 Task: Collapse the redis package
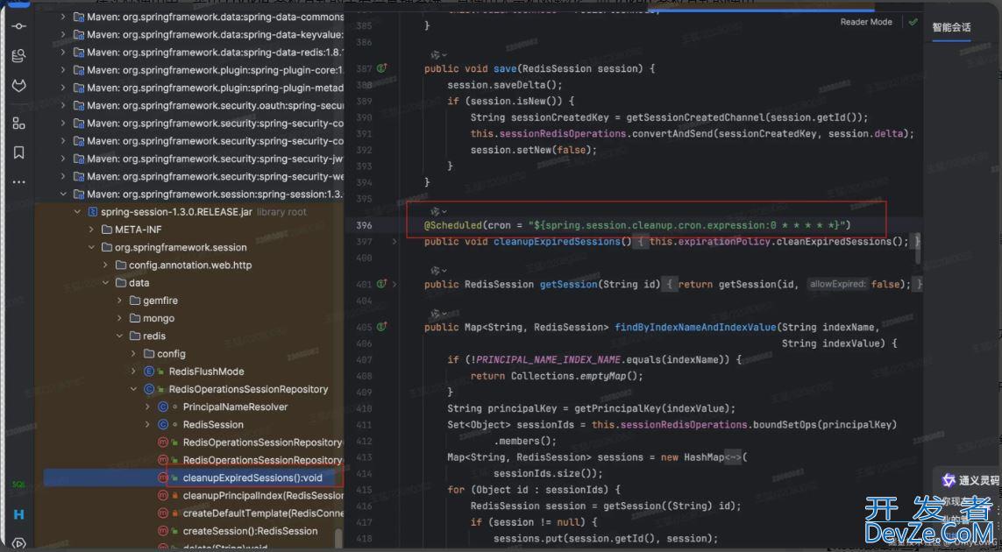point(119,336)
